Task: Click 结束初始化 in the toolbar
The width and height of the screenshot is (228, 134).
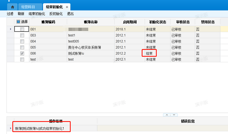Action: coord(37,14)
